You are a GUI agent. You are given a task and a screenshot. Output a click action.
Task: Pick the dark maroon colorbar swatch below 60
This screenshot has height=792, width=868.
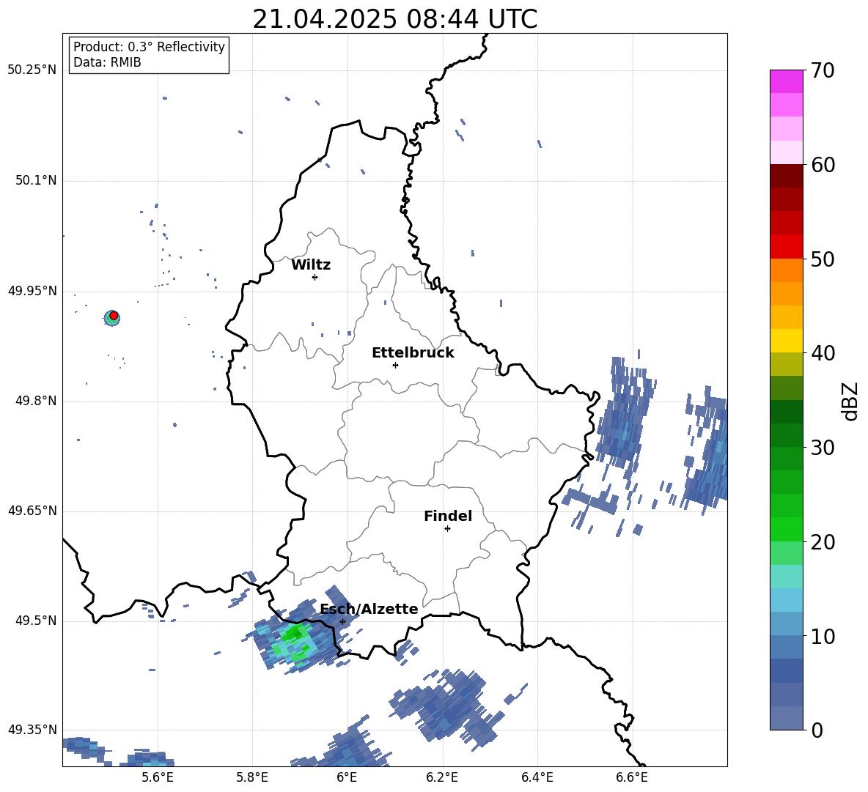(x=786, y=177)
